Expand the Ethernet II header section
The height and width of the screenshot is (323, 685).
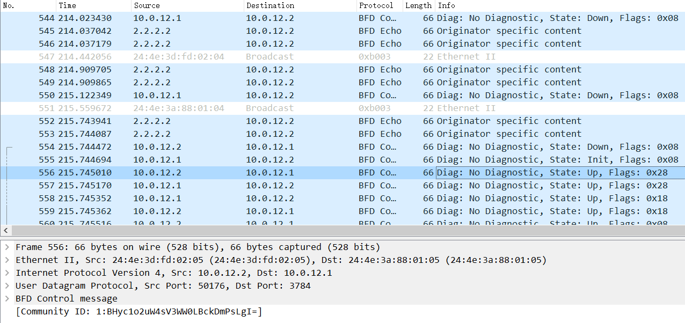[6, 260]
